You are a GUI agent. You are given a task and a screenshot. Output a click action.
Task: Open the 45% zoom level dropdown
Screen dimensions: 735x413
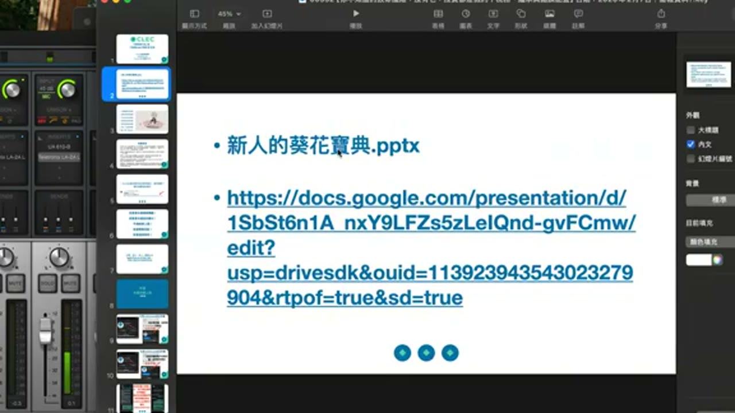coord(229,14)
